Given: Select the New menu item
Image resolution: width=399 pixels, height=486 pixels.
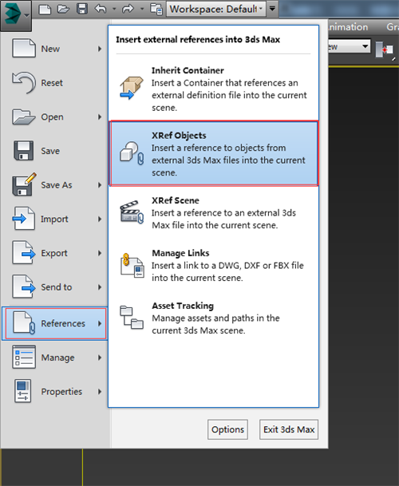Looking at the screenshot, I should tap(56, 49).
